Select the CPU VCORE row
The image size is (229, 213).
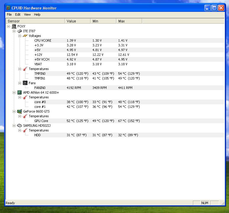pyautogui.click(x=129, y=40)
